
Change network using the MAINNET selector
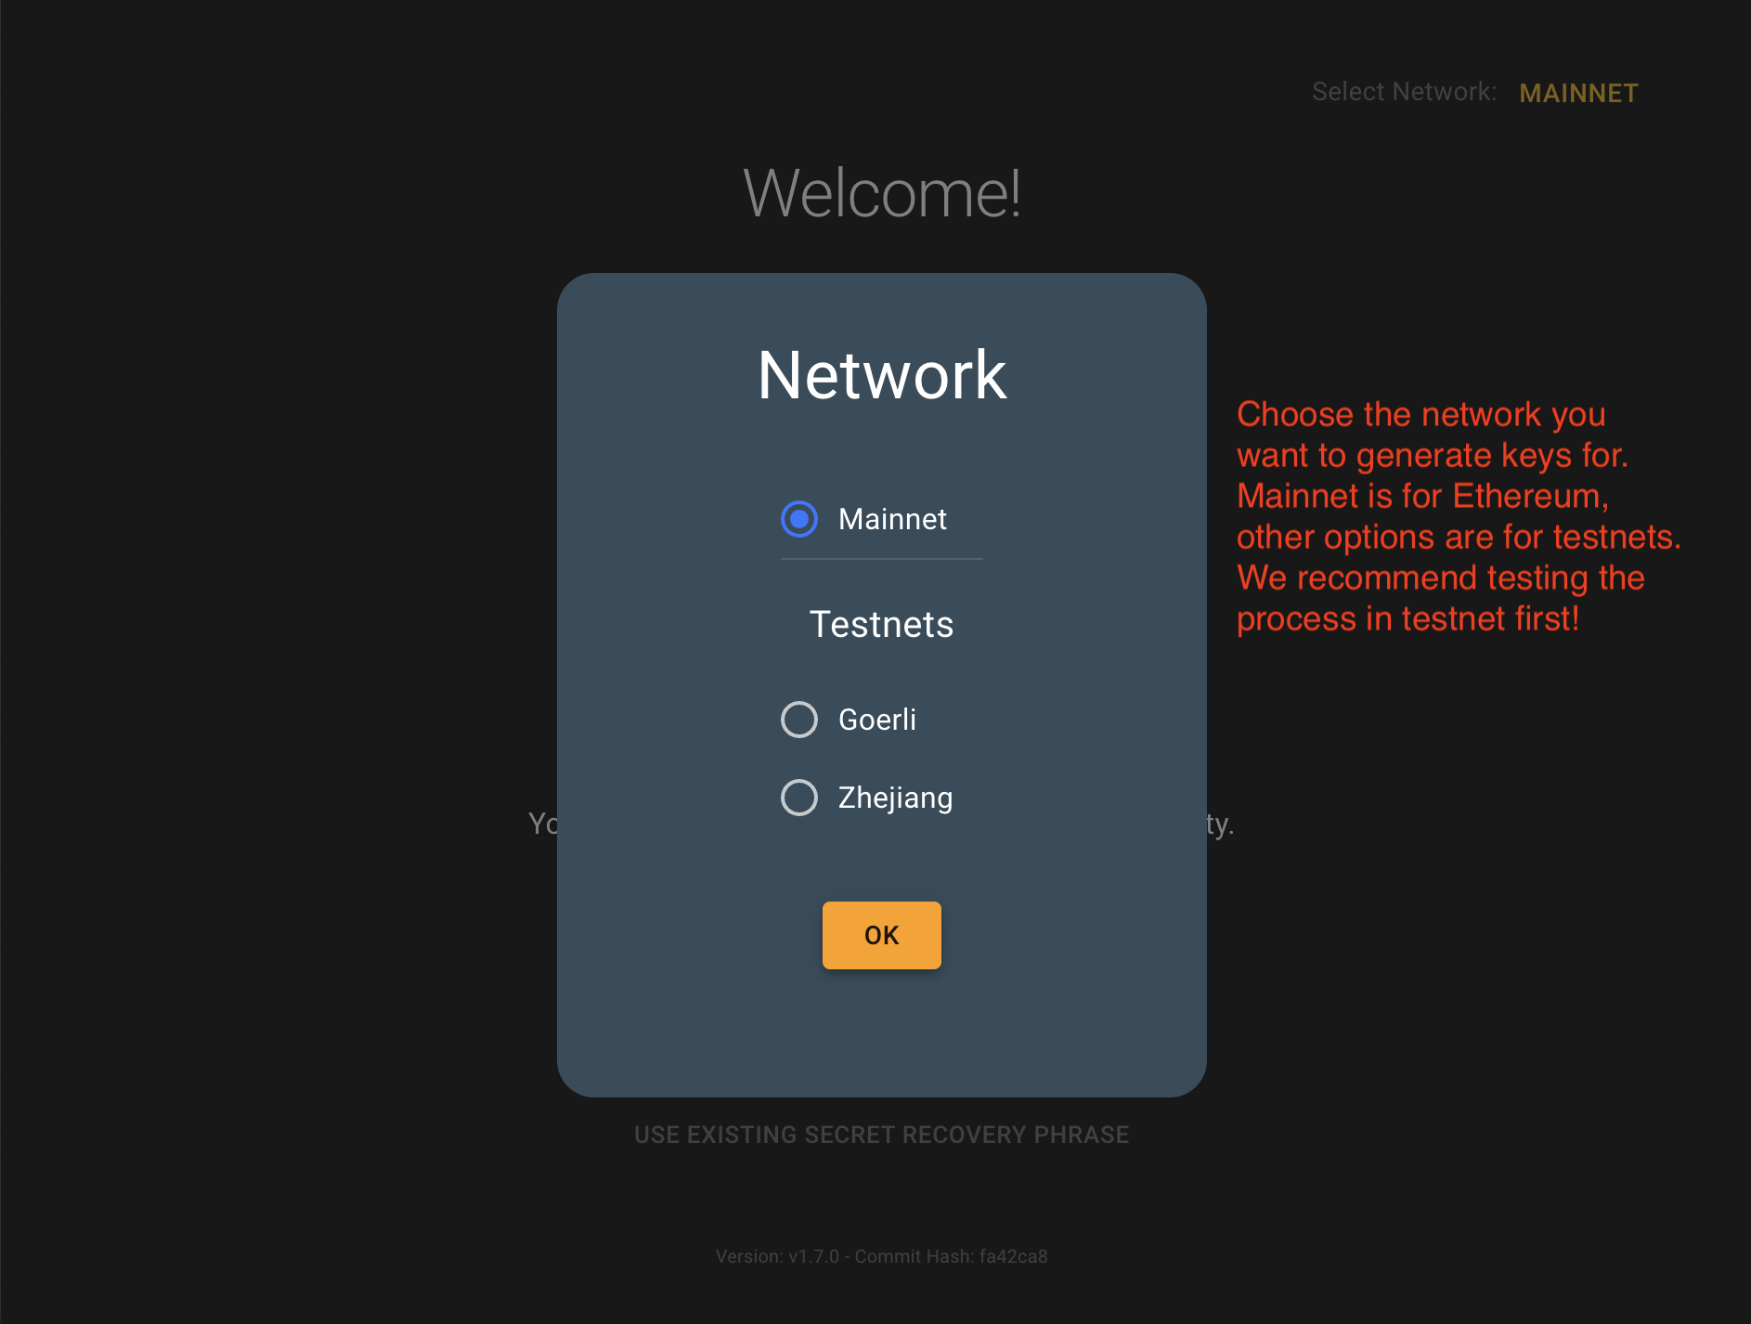(x=1576, y=93)
